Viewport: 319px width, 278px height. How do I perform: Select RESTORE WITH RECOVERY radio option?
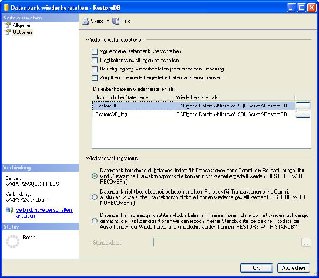[x=95, y=176]
